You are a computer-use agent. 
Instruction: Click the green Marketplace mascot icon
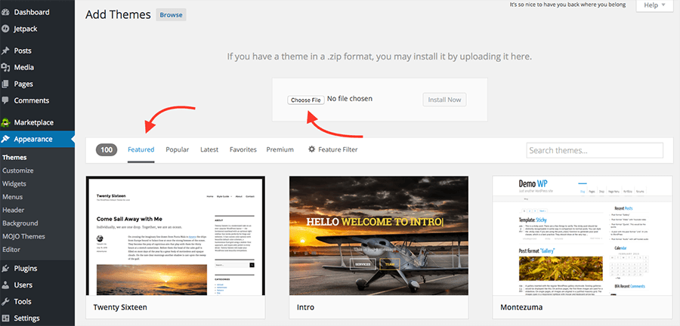tap(5, 122)
